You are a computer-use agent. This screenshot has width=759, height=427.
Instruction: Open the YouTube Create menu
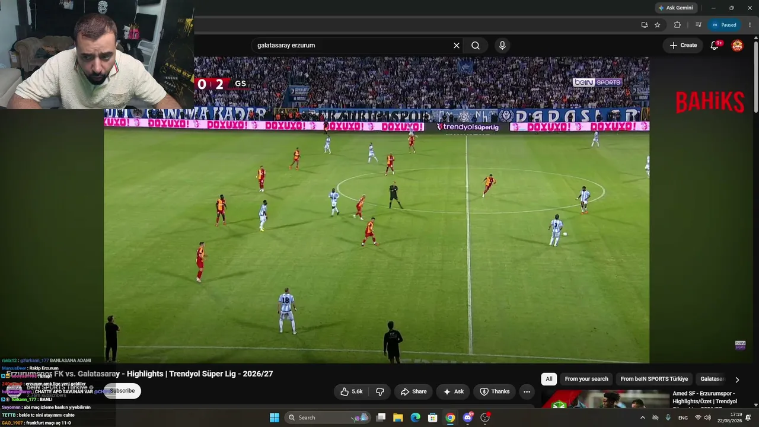tap(683, 45)
